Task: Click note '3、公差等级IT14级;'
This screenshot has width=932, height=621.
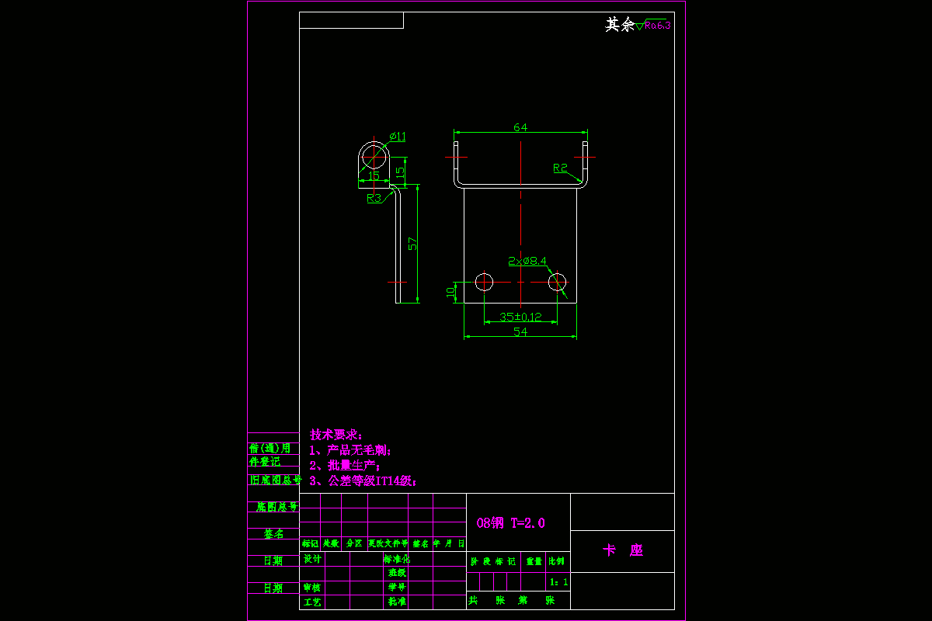Action: (363, 481)
